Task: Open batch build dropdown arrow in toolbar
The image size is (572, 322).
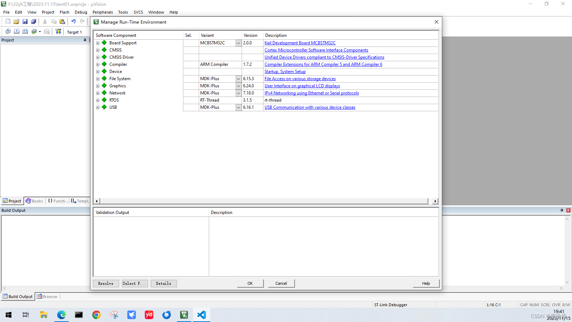Action: coord(40,31)
